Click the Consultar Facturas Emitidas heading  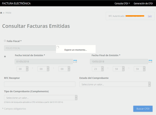pos(36,26)
